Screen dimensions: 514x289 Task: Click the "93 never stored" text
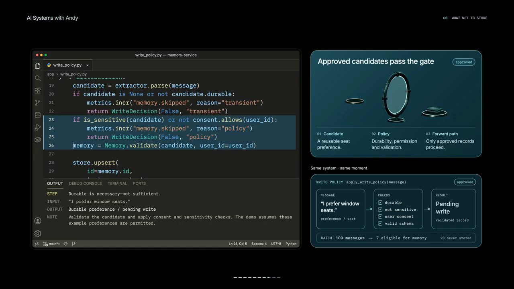tap(456, 238)
